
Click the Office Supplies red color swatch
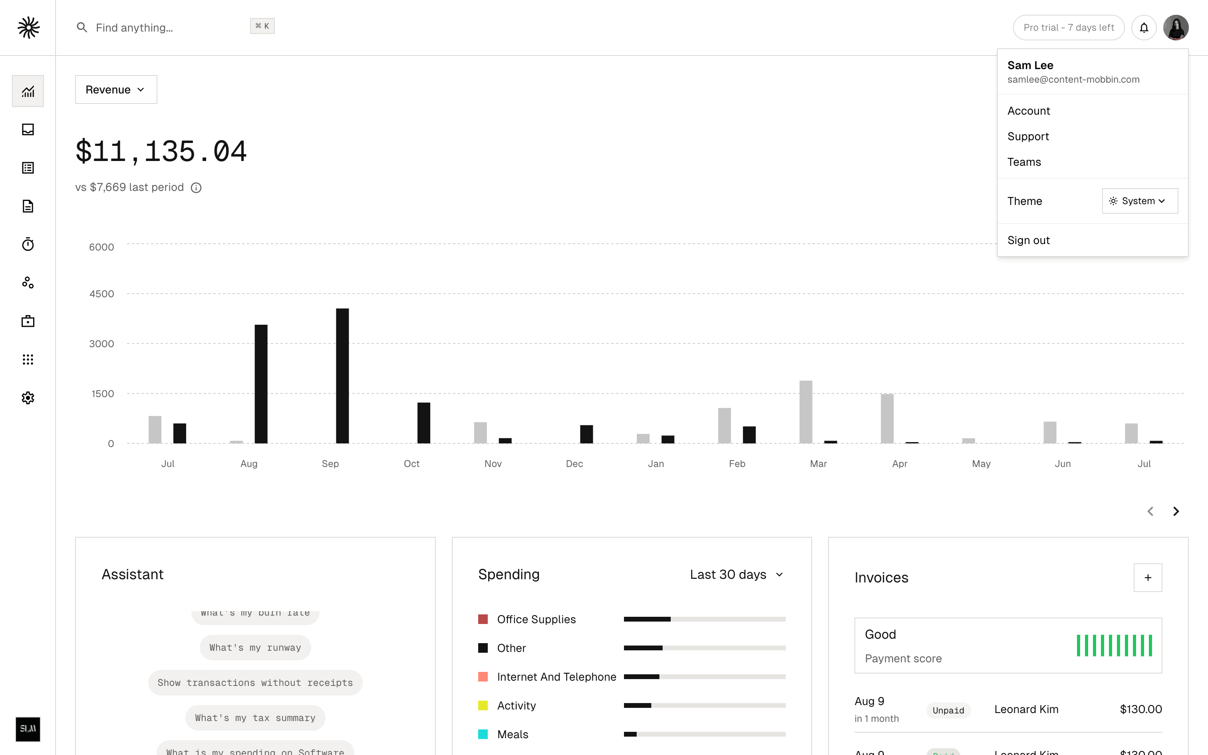(483, 619)
